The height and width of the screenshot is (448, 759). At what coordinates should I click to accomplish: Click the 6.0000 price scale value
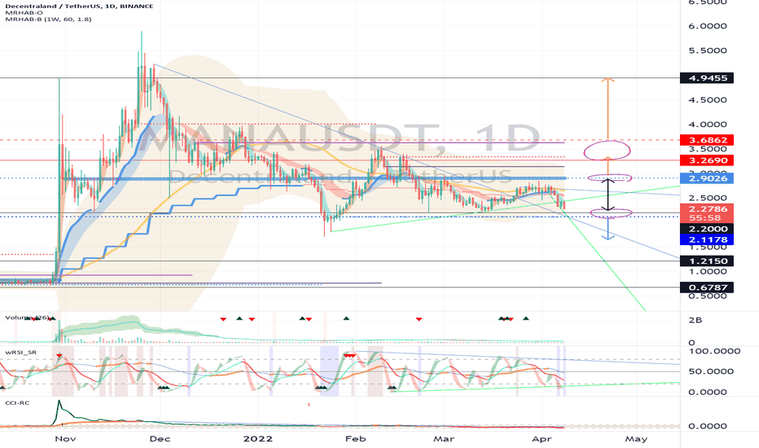(707, 26)
